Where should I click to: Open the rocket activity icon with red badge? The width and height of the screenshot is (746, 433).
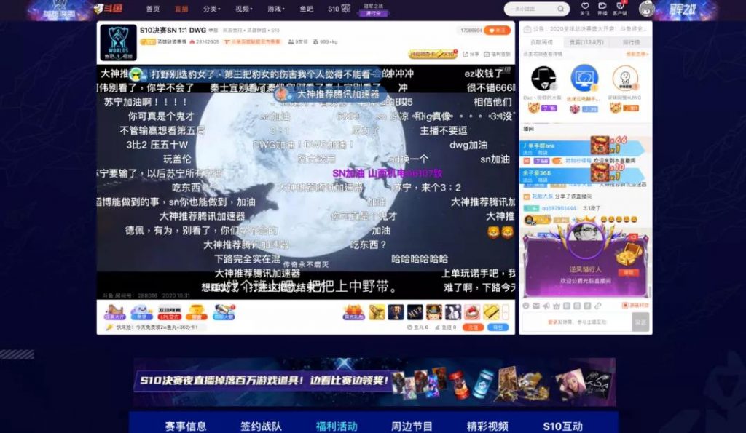(224, 312)
